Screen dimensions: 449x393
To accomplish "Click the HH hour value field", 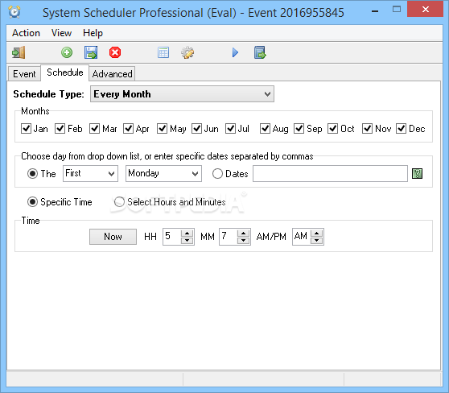I will tap(172, 237).
